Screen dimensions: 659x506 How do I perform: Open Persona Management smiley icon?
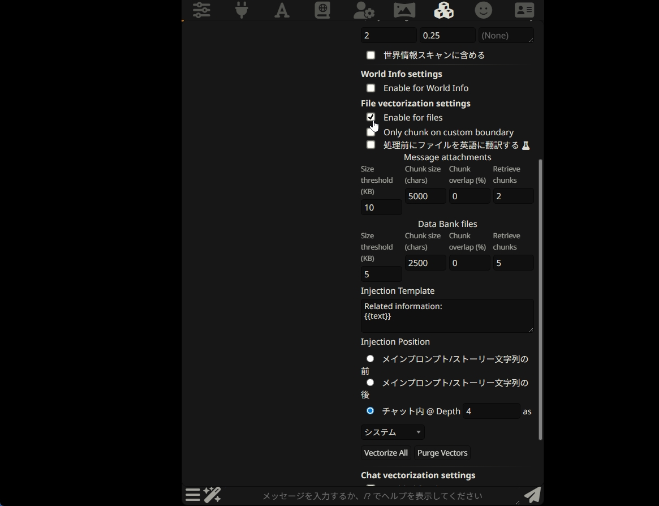coord(484,10)
